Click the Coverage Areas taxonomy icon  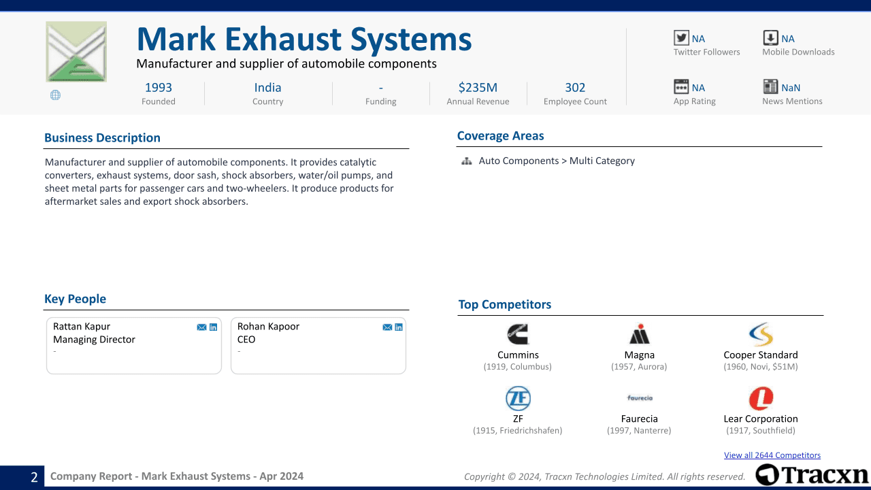tap(466, 161)
